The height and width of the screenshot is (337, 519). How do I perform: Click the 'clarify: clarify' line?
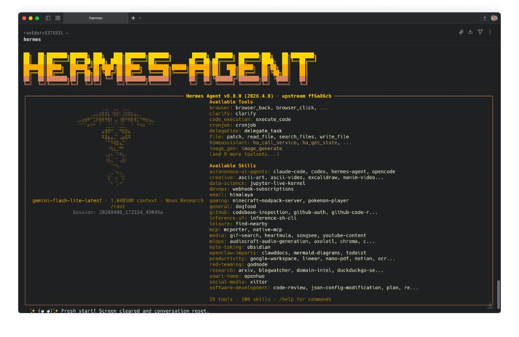click(233, 114)
